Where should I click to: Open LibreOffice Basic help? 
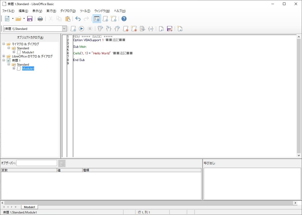[x=124, y=18]
